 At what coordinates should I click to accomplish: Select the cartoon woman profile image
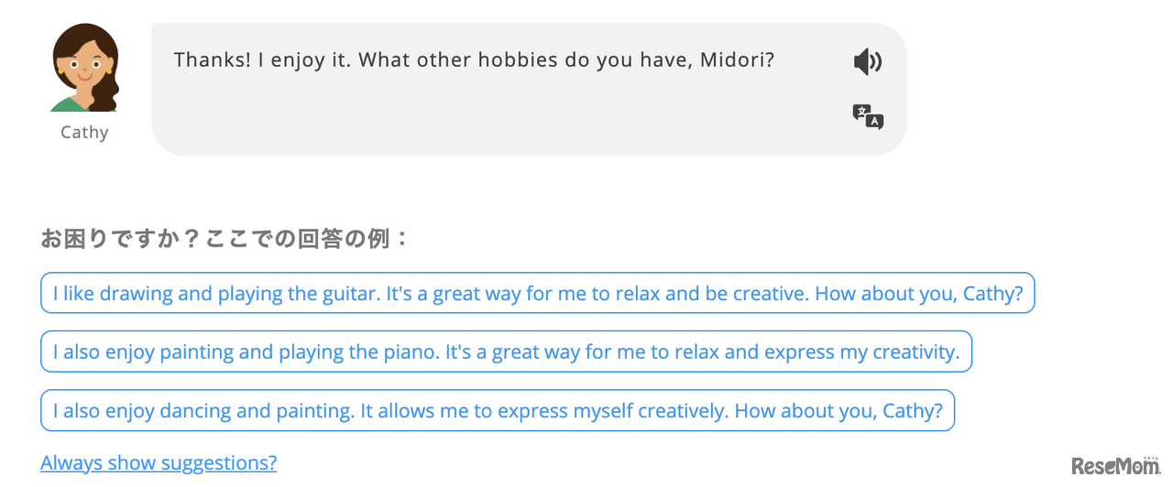tap(84, 69)
